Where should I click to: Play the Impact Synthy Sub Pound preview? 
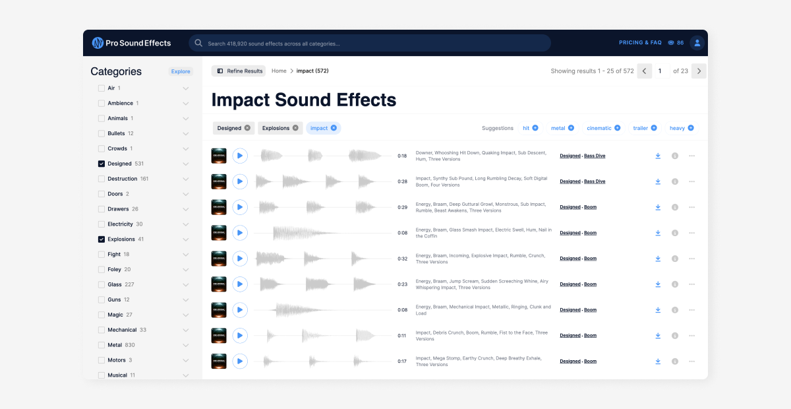click(x=240, y=181)
